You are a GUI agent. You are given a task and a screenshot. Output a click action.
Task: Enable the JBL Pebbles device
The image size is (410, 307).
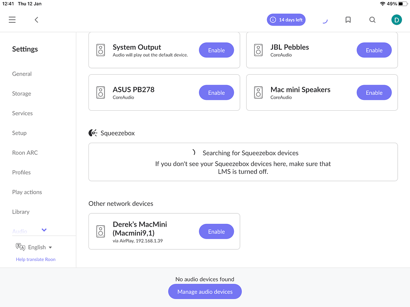coord(374,50)
